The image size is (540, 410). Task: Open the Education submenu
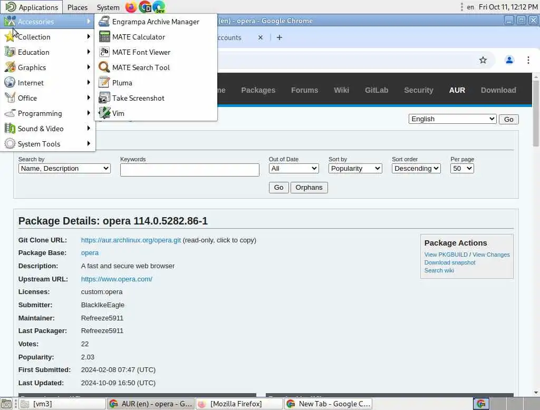48,52
